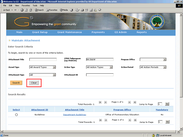
Task: Open the G5 Admin navigation tab
Action: pyautogui.click(x=121, y=32)
